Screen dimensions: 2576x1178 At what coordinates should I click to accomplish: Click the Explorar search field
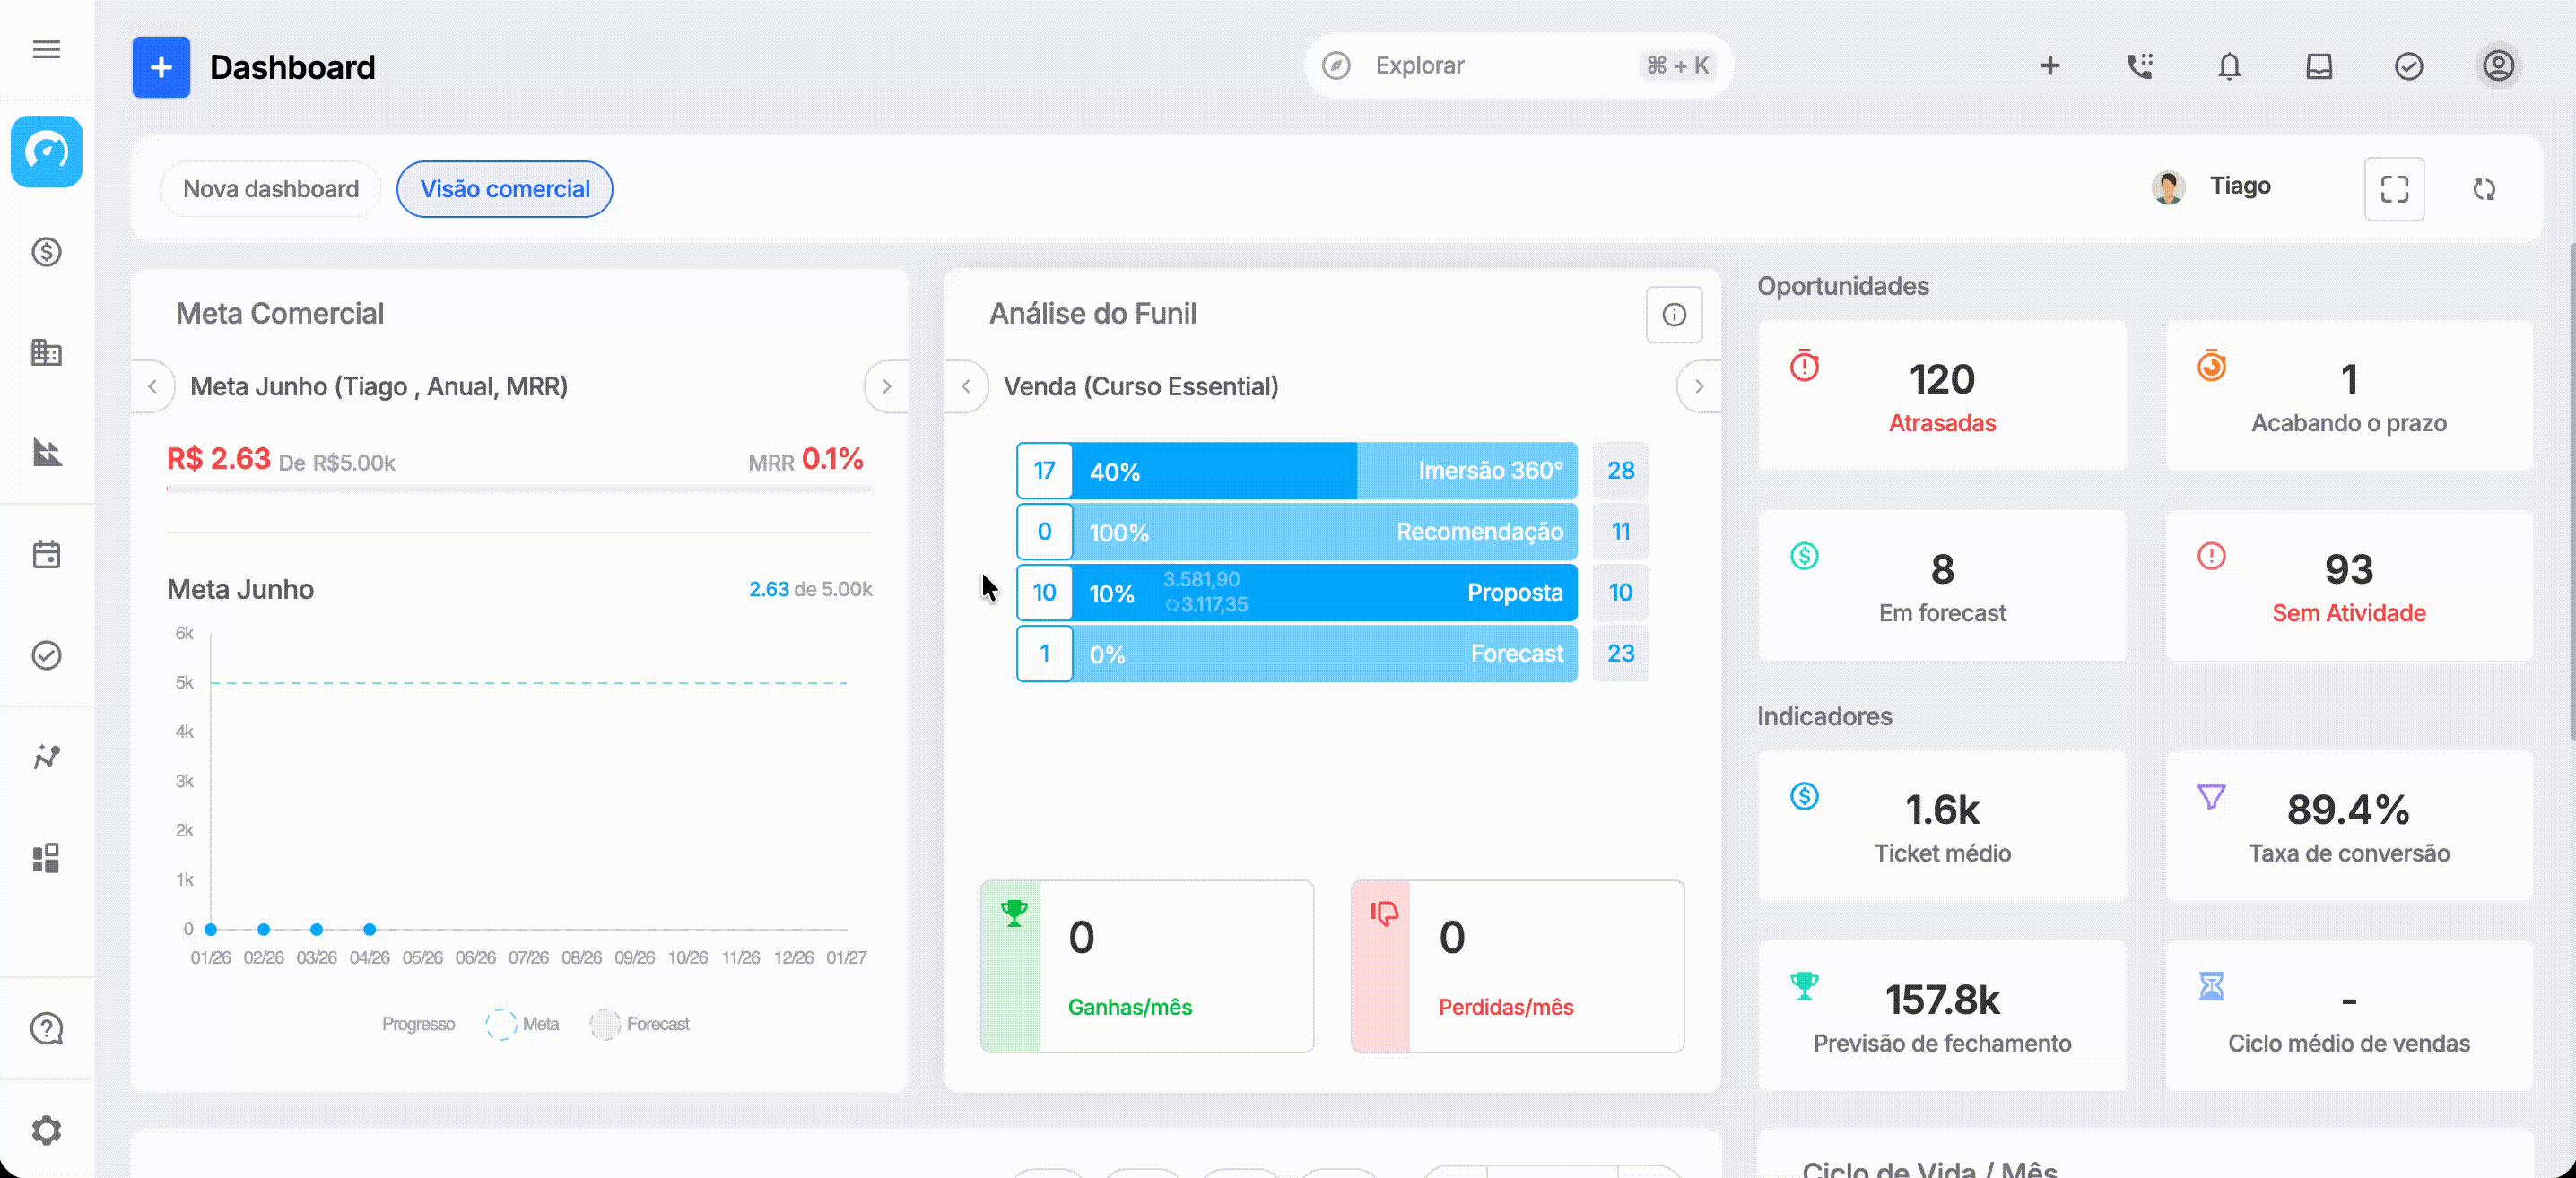[x=1518, y=66]
